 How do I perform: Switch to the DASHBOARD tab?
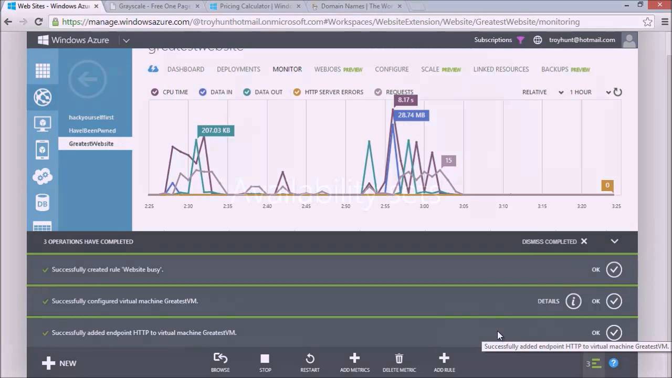pos(186,69)
